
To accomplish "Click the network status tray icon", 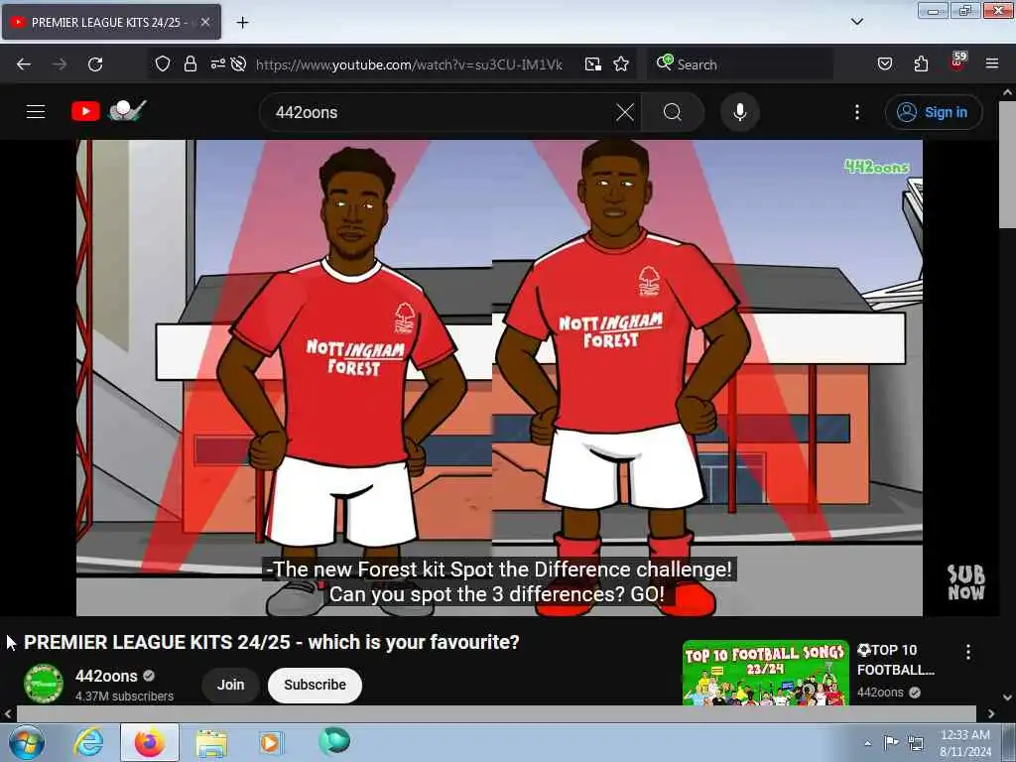I will coord(916,743).
